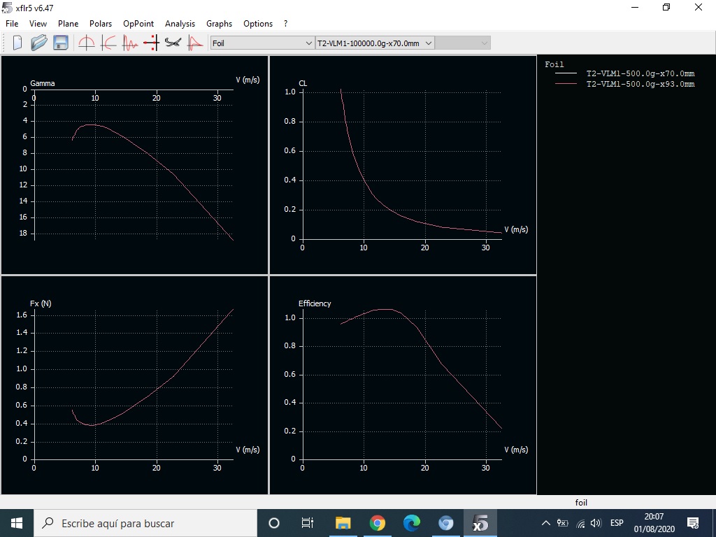716x537 pixels.
Task: Open the View menu
Action: pos(38,24)
